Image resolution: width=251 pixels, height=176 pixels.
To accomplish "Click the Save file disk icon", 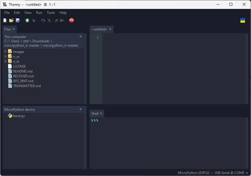I will (x=18, y=20).
